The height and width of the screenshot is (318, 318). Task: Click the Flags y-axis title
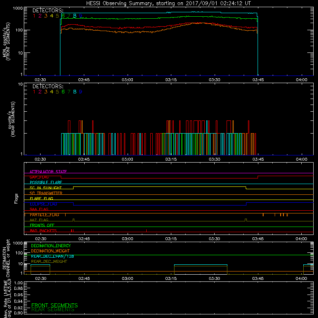tap(16, 198)
